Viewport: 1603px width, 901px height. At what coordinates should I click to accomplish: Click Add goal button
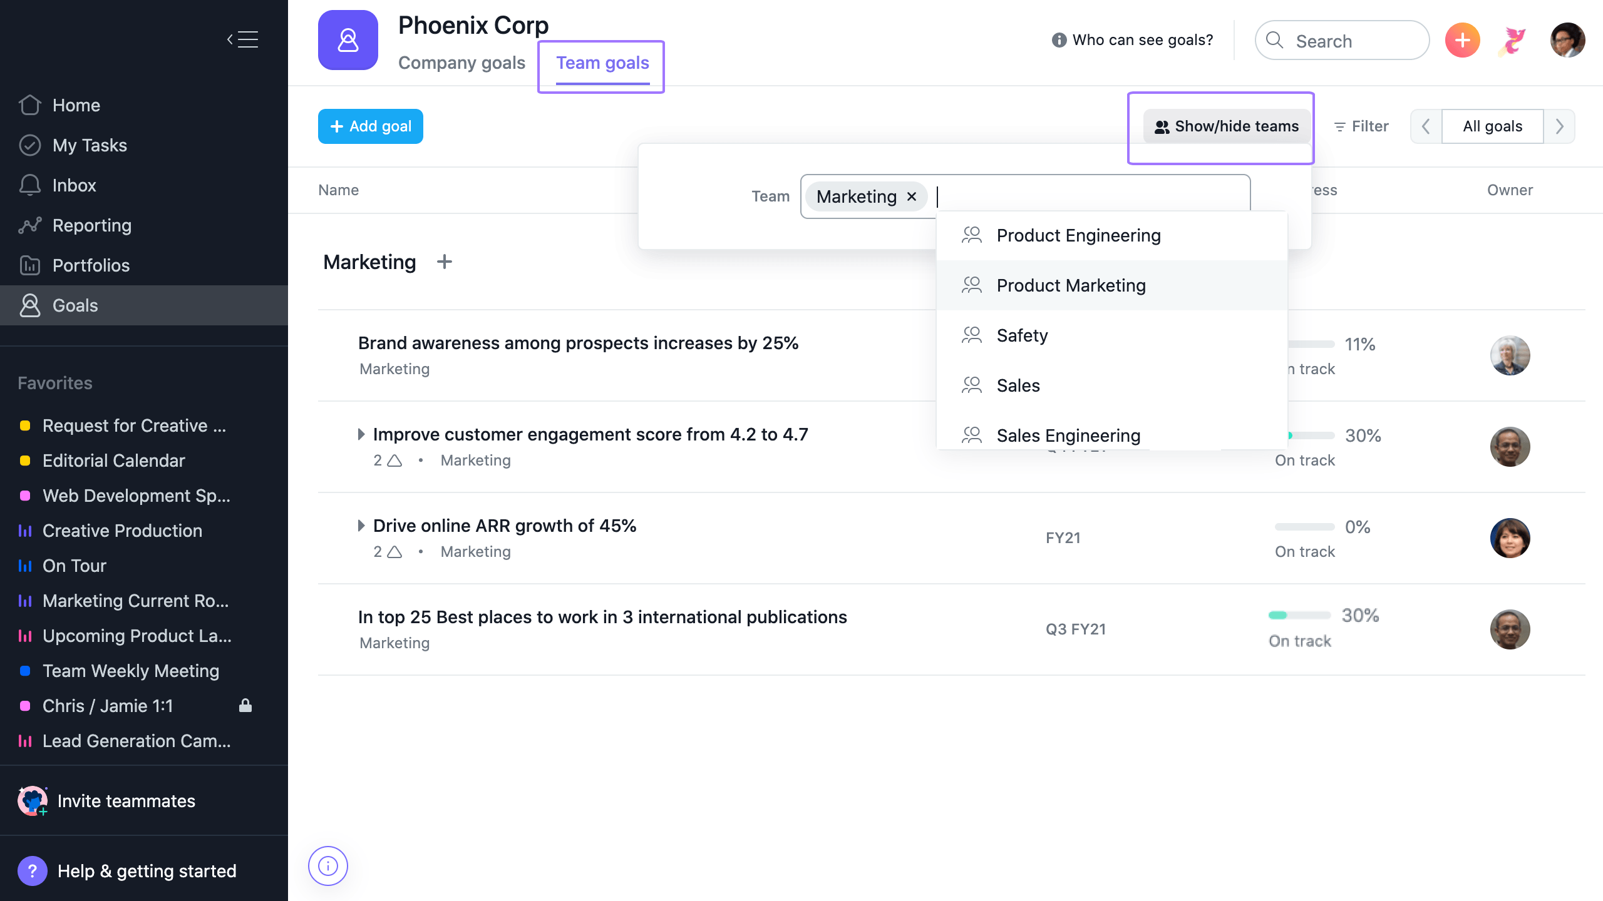(x=371, y=125)
